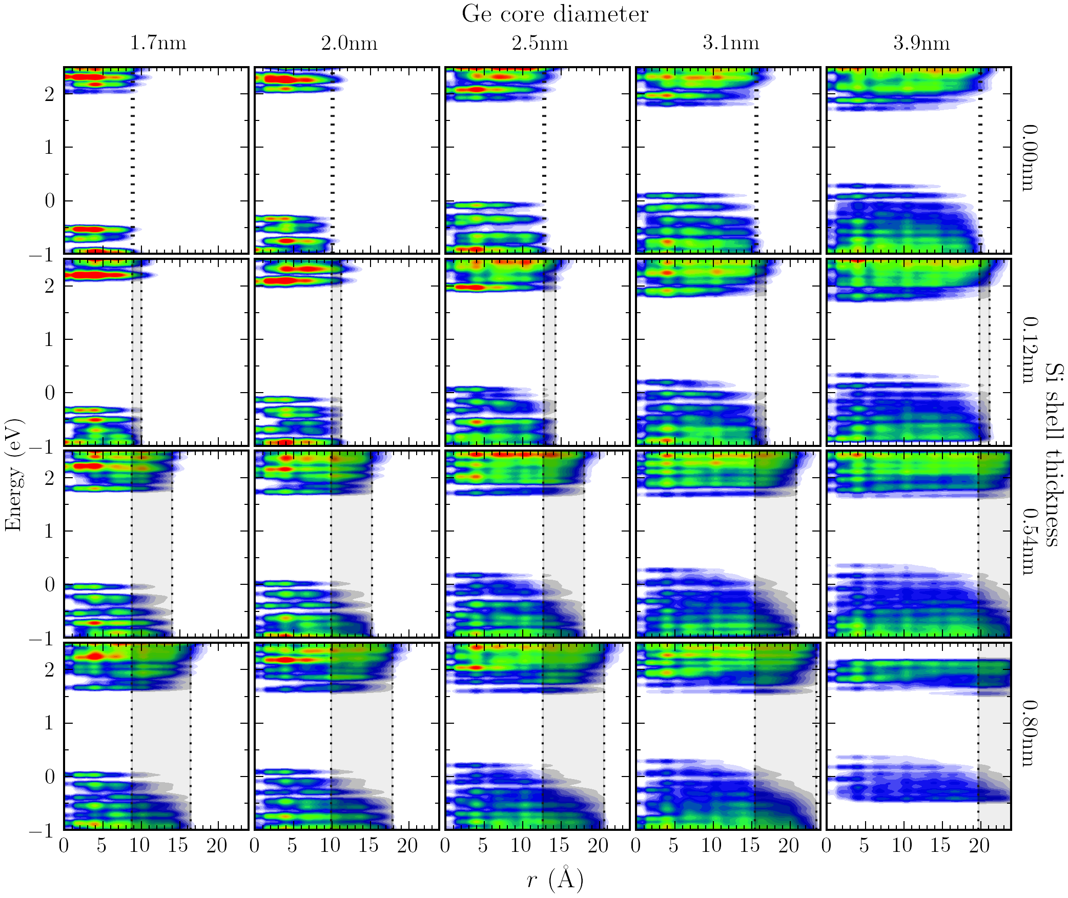Click the 'Si shell thickness' label

(1054, 455)
